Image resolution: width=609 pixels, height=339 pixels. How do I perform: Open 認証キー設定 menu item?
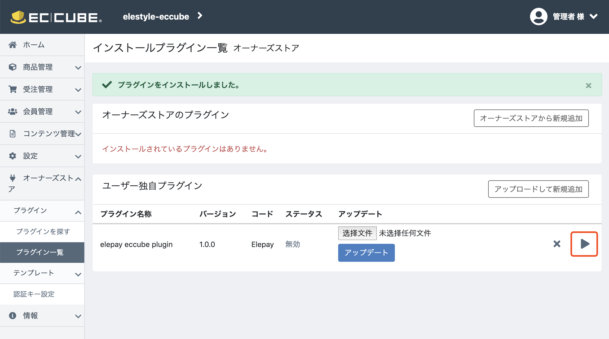34,294
